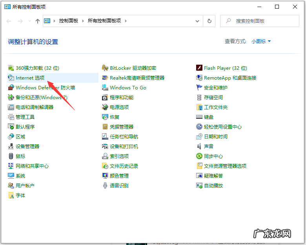306x245 pixels.
Task: Open the 同步中心 green sync icon
Action: click(x=199, y=156)
